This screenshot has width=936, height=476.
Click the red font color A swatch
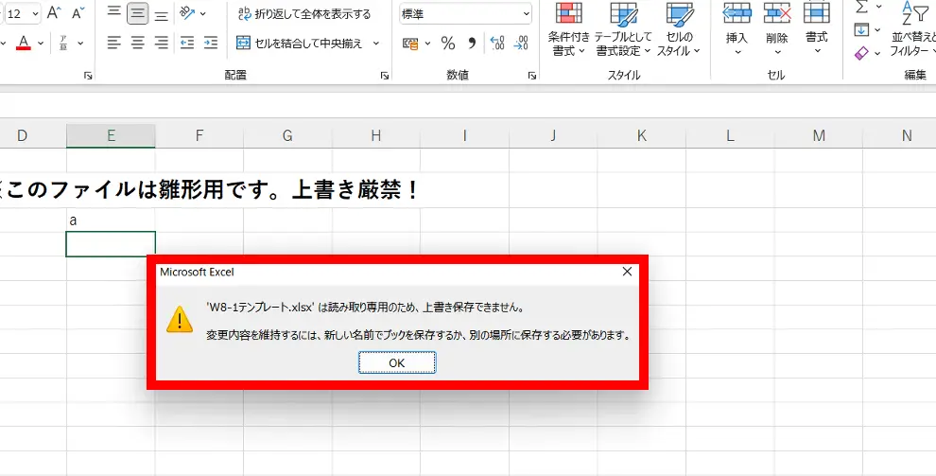(x=24, y=43)
